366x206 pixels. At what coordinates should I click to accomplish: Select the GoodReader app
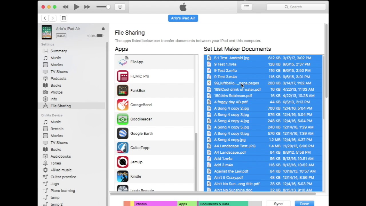point(154,119)
